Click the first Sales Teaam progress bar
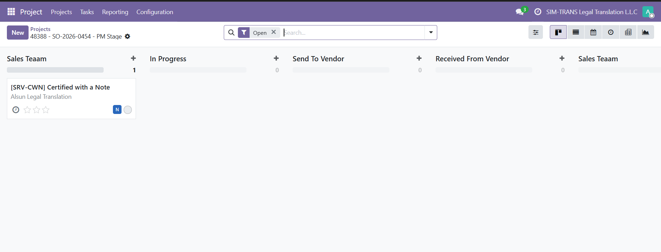Screen dimensions: 661x252 [55, 70]
